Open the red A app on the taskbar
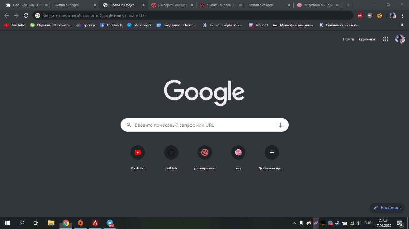The height and width of the screenshot is (229, 409). pyautogui.click(x=95, y=223)
